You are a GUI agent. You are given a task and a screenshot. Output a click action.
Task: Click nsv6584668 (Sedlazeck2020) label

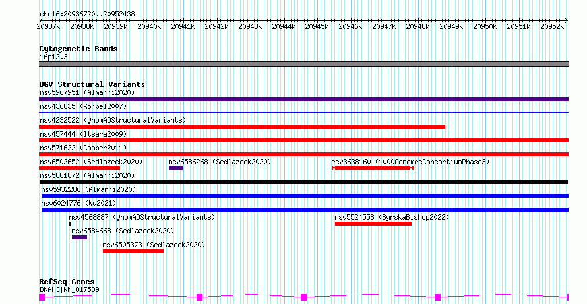pyautogui.click(x=123, y=231)
